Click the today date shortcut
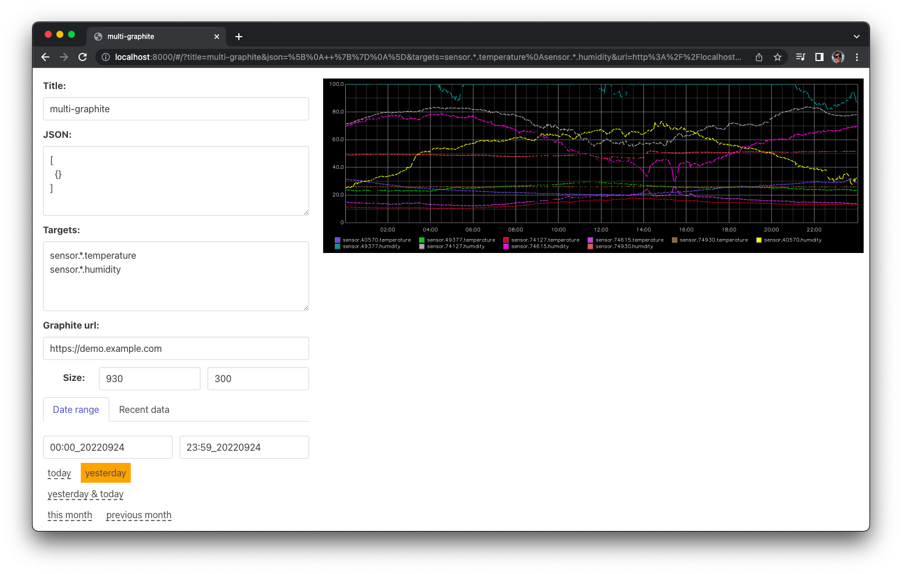Screen dimensions: 902x574 coord(59,473)
